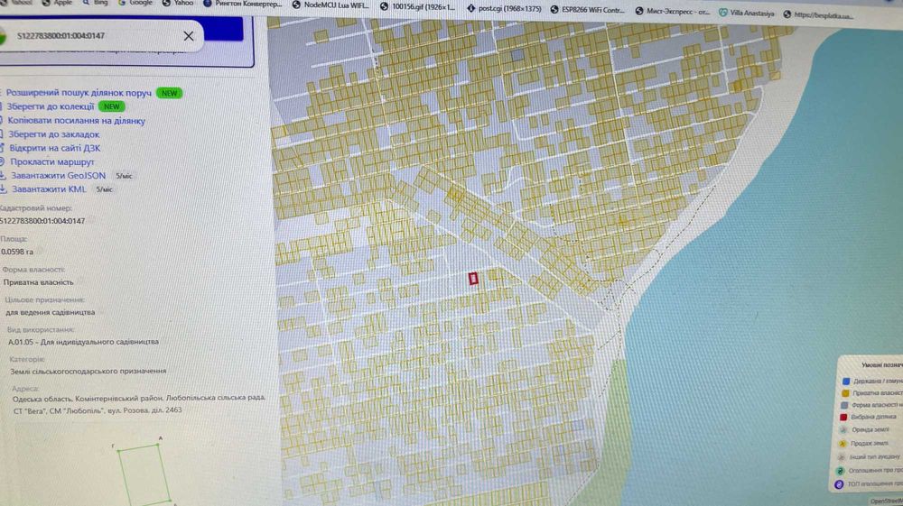The height and width of the screenshot is (506, 903).
Task: Open the 'post.cgi (1968×1375)' bookmark
Action: tap(504, 9)
